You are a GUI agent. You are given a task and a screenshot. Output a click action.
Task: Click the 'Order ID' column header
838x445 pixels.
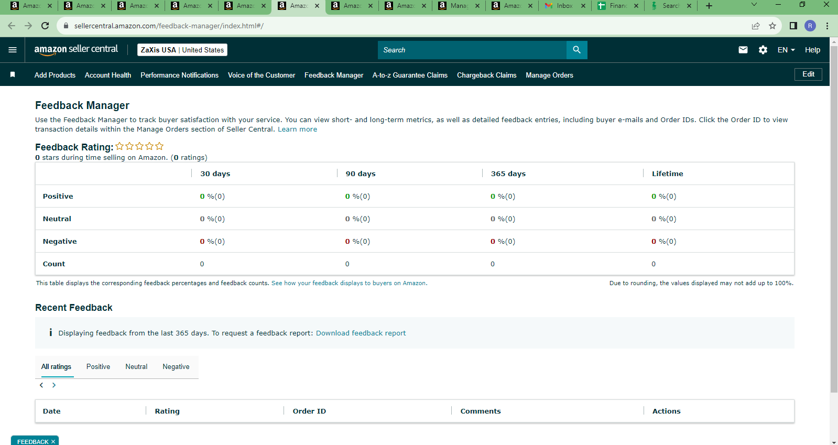(x=309, y=411)
